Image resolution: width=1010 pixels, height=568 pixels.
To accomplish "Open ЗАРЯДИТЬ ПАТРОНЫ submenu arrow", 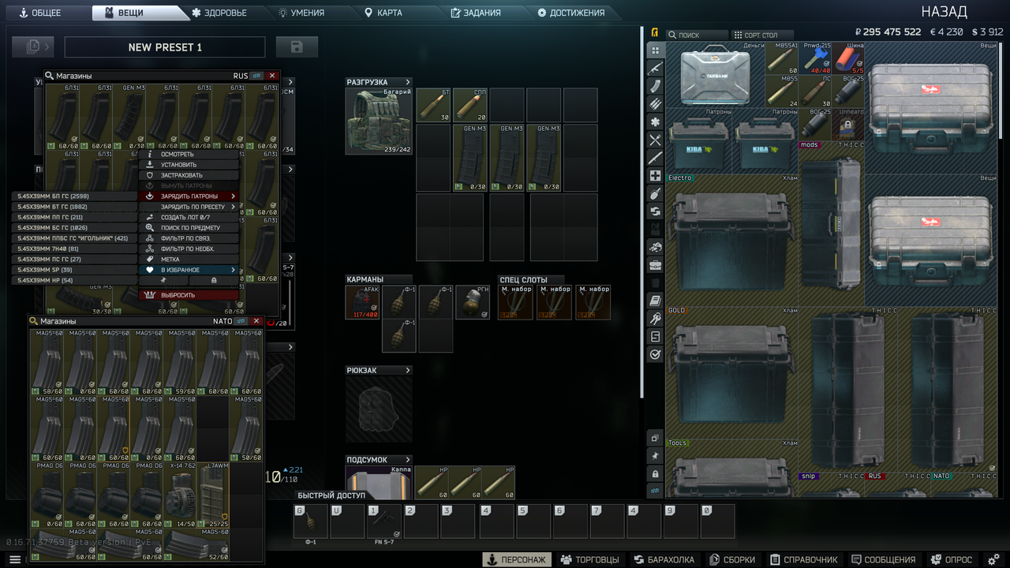I will click(x=234, y=196).
